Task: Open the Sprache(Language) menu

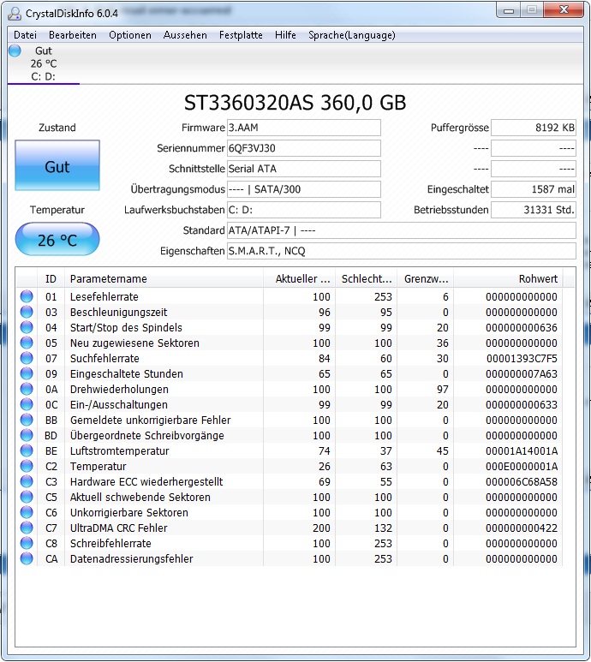Action: click(352, 35)
